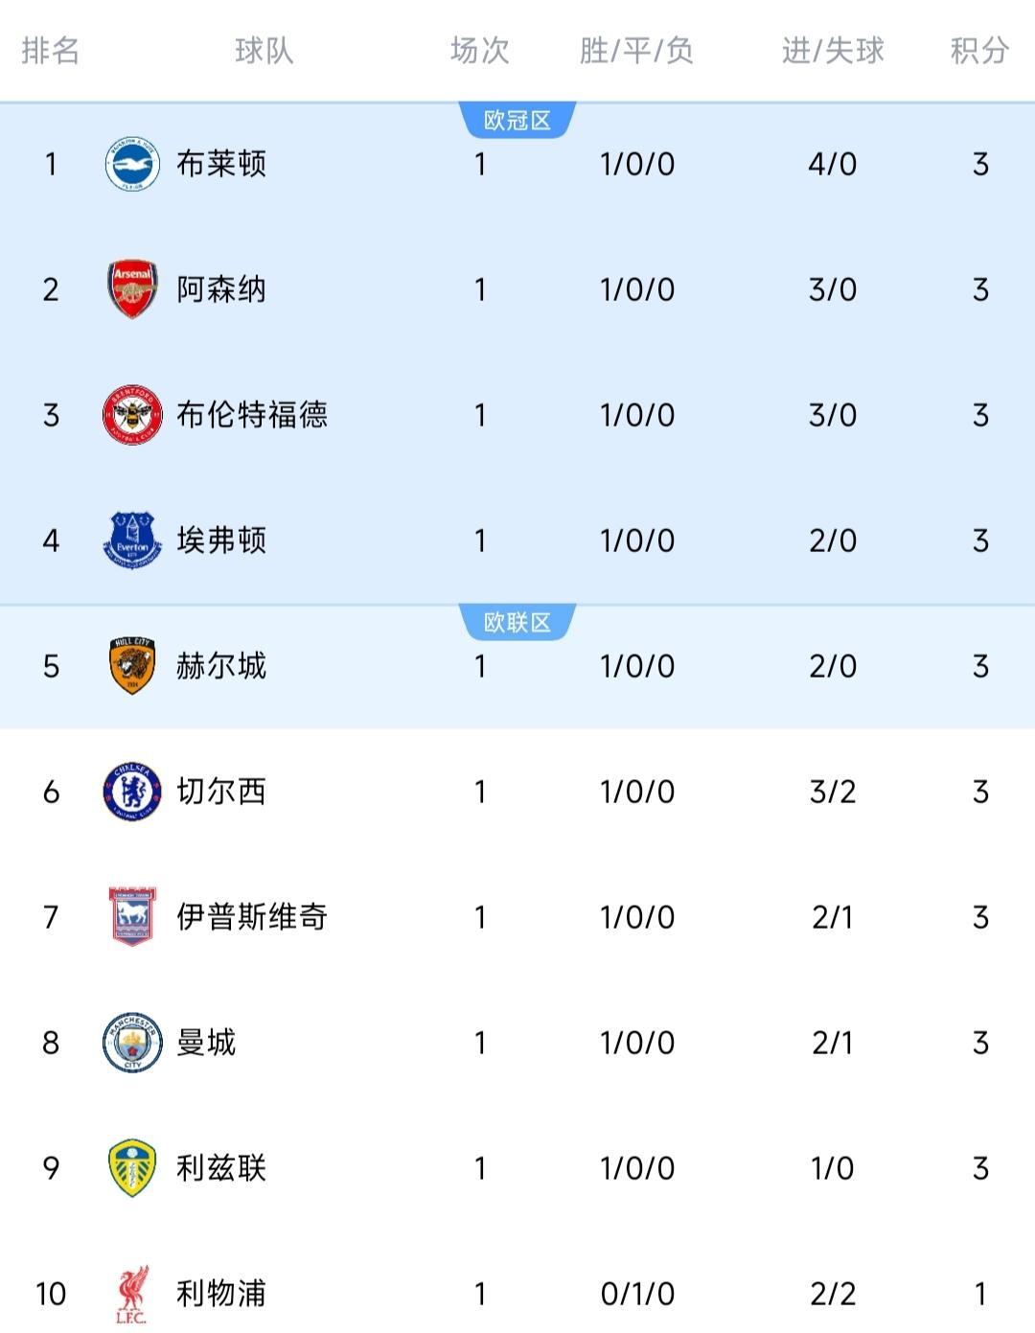Select the 胜/平/负 column header
The height and width of the screenshot is (1333, 1035).
pyautogui.click(x=637, y=51)
